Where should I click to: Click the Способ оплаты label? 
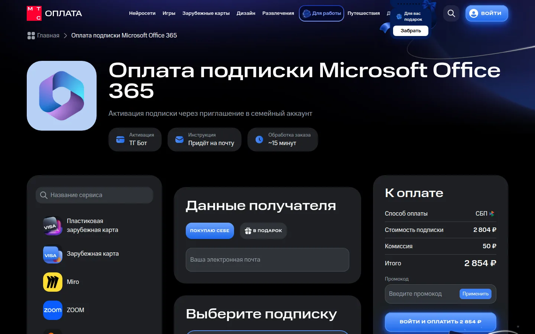[406, 214]
